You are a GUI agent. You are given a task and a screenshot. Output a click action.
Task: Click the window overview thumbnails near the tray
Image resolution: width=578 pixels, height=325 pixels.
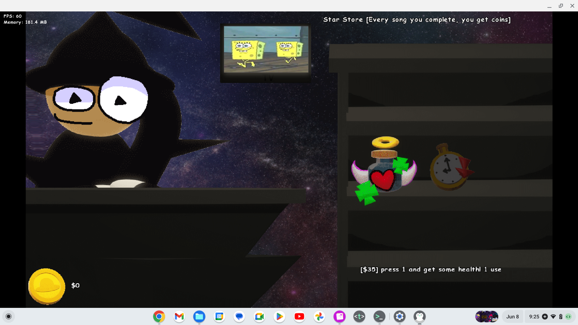pos(487,317)
